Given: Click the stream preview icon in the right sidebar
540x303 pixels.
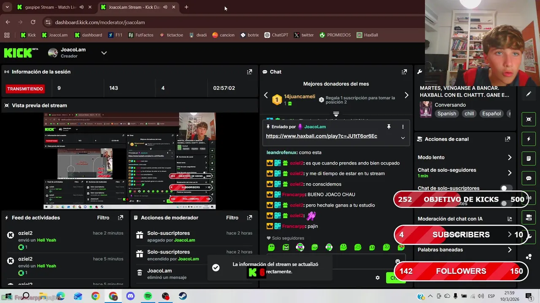Looking at the screenshot, I should point(529,120).
